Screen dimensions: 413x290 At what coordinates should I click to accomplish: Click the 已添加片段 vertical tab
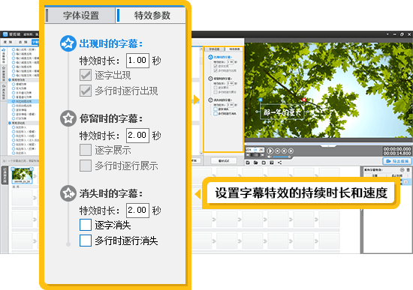(5, 175)
